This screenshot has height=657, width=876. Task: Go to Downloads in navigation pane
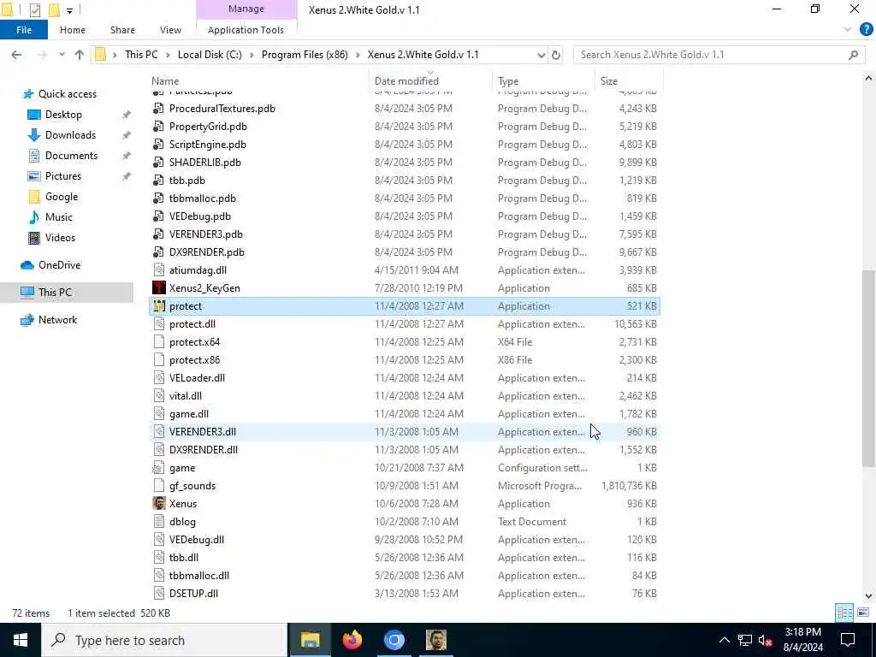pyautogui.click(x=70, y=135)
